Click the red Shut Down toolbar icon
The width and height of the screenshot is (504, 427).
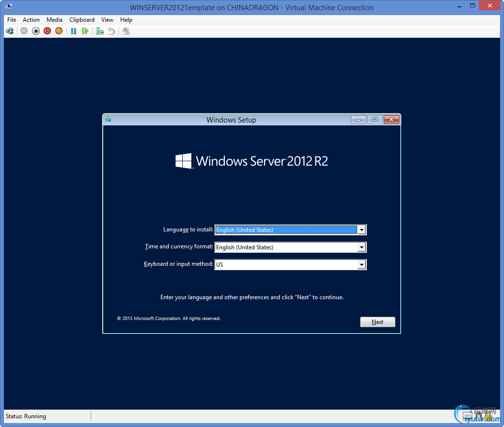[47, 31]
